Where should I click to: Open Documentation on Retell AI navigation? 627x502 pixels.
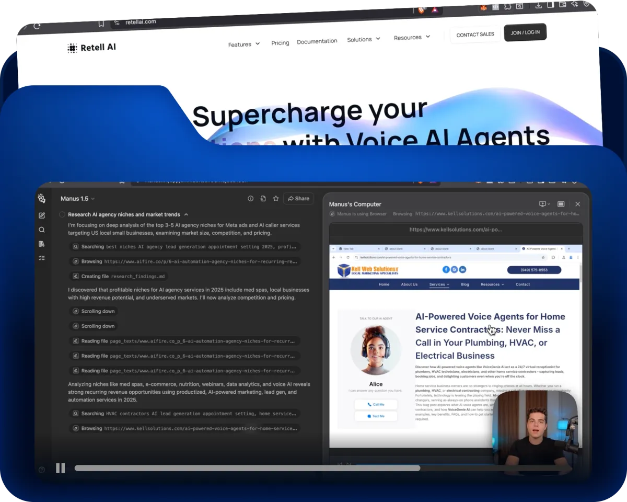(317, 41)
